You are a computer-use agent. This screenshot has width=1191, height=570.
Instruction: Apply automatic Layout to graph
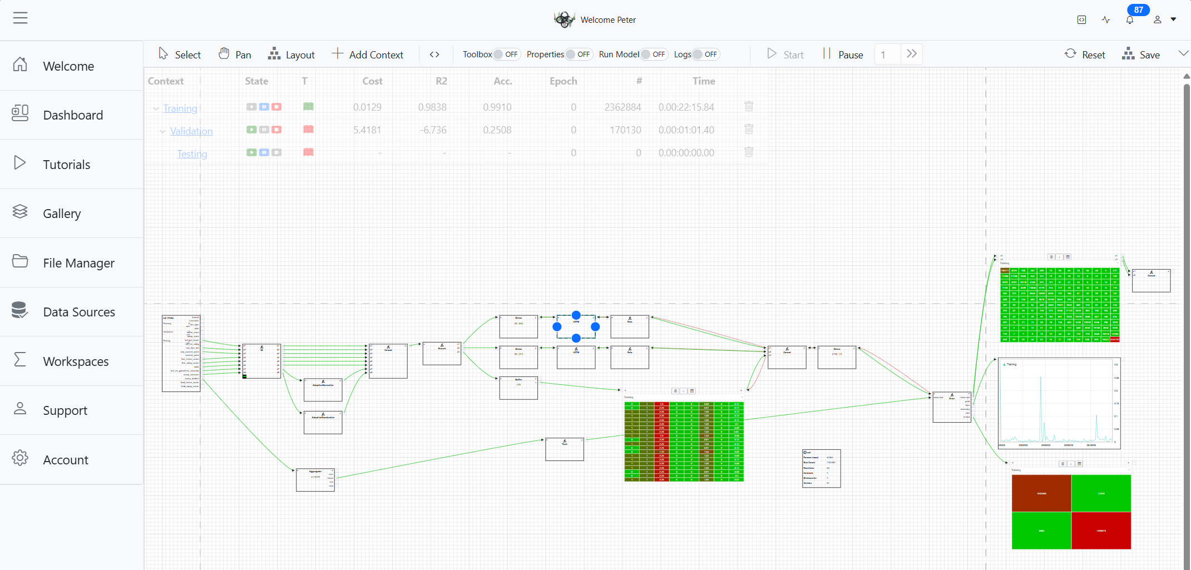(291, 54)
